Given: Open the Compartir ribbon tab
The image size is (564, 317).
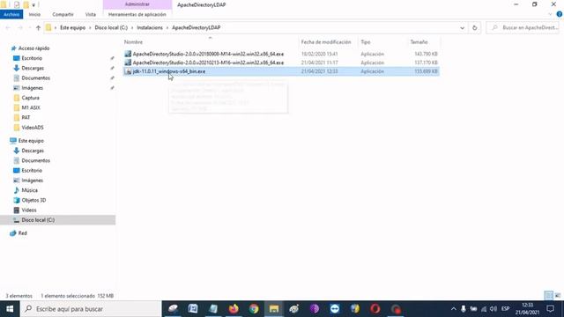Looking at the screenshot, I should pyautogui.click(x=63, y=14).
